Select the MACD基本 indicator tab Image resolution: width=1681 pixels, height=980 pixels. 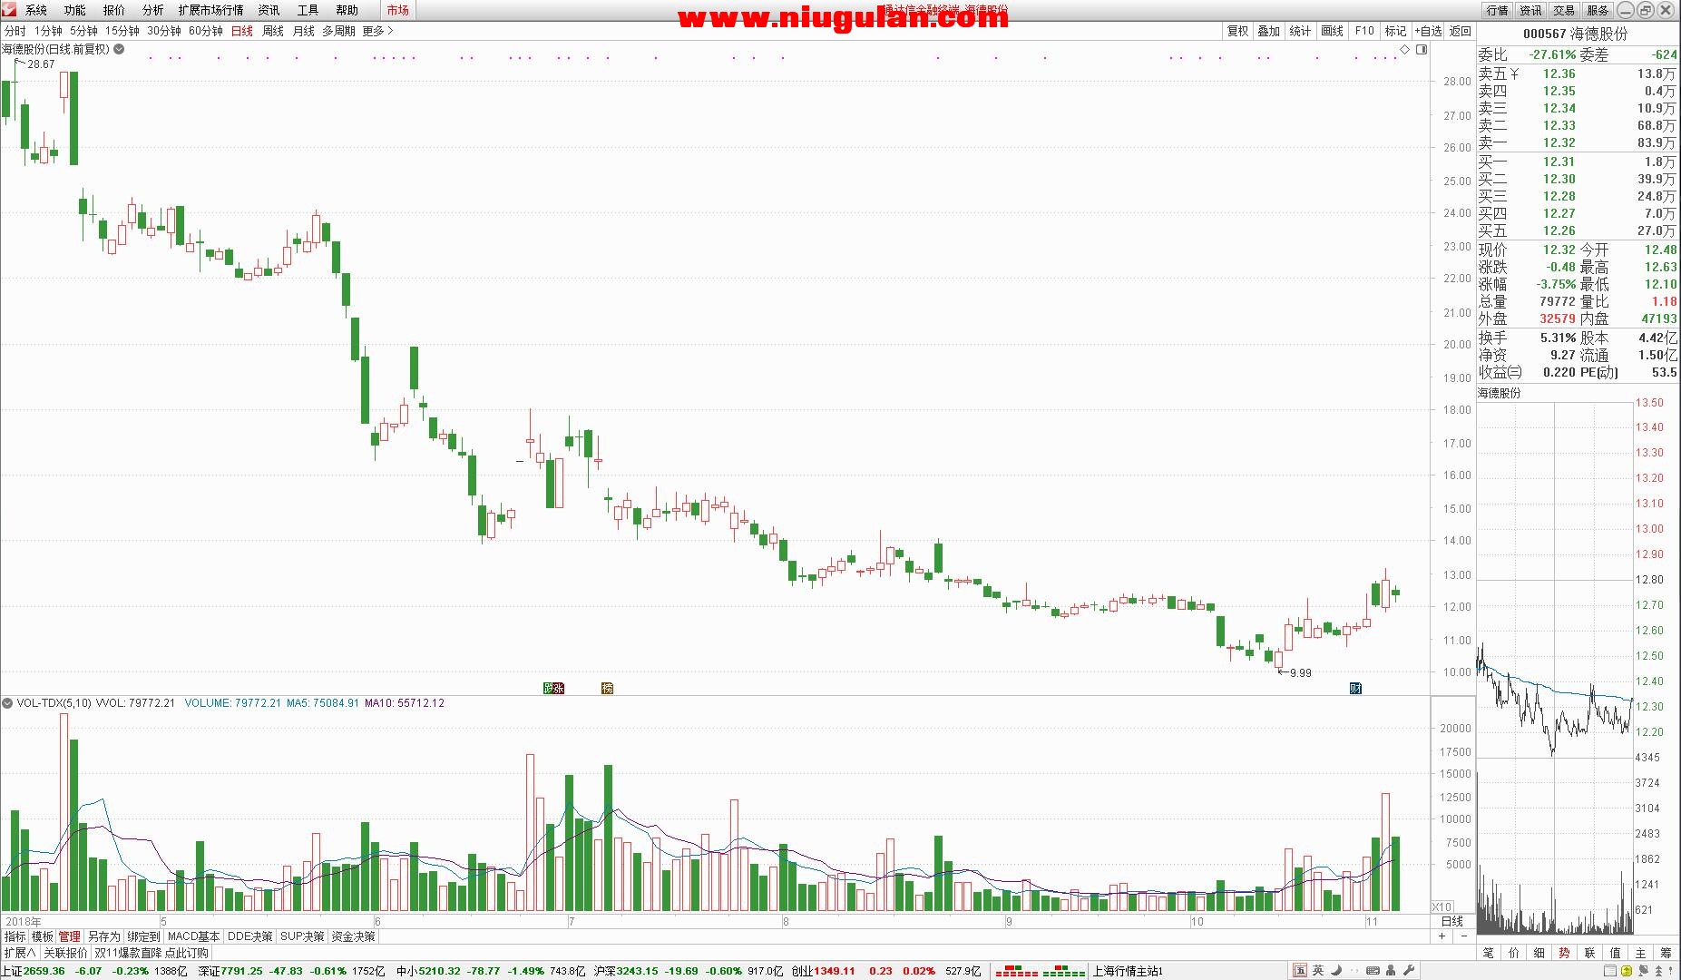[x=193, y=936]
